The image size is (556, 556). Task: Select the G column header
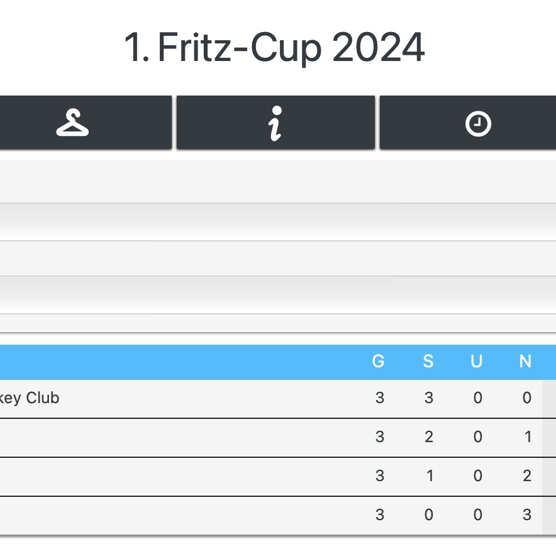click(379, 362)
